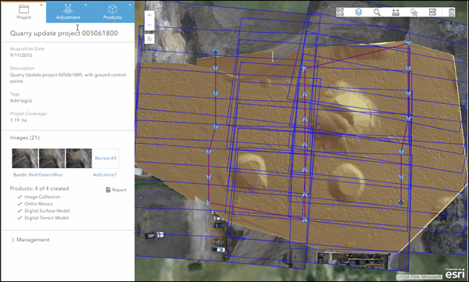Zoom out on the map
Image resolution: width=469 pixels, height=282 pixels.
(x=149, y=25)
